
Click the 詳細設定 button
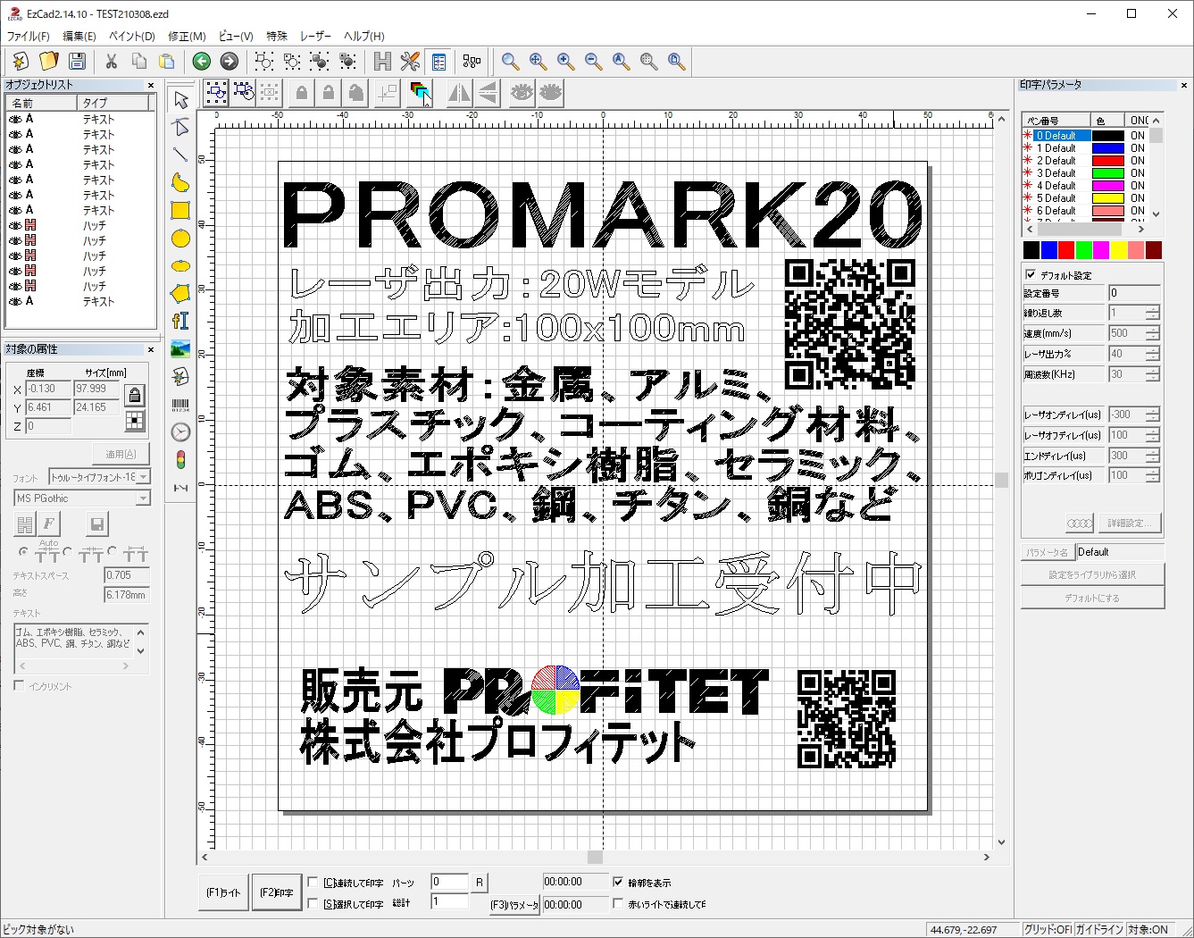[1131, 523]
